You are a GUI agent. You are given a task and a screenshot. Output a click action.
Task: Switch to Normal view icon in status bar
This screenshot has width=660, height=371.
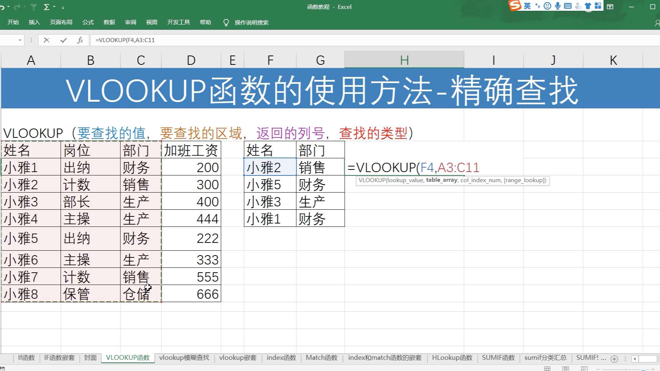547,369
